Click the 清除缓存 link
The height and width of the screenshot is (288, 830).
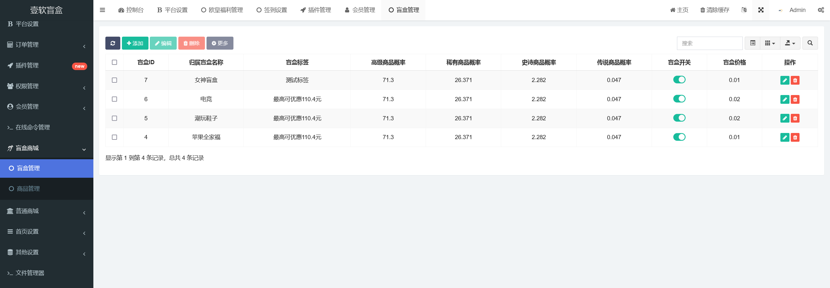715,10
